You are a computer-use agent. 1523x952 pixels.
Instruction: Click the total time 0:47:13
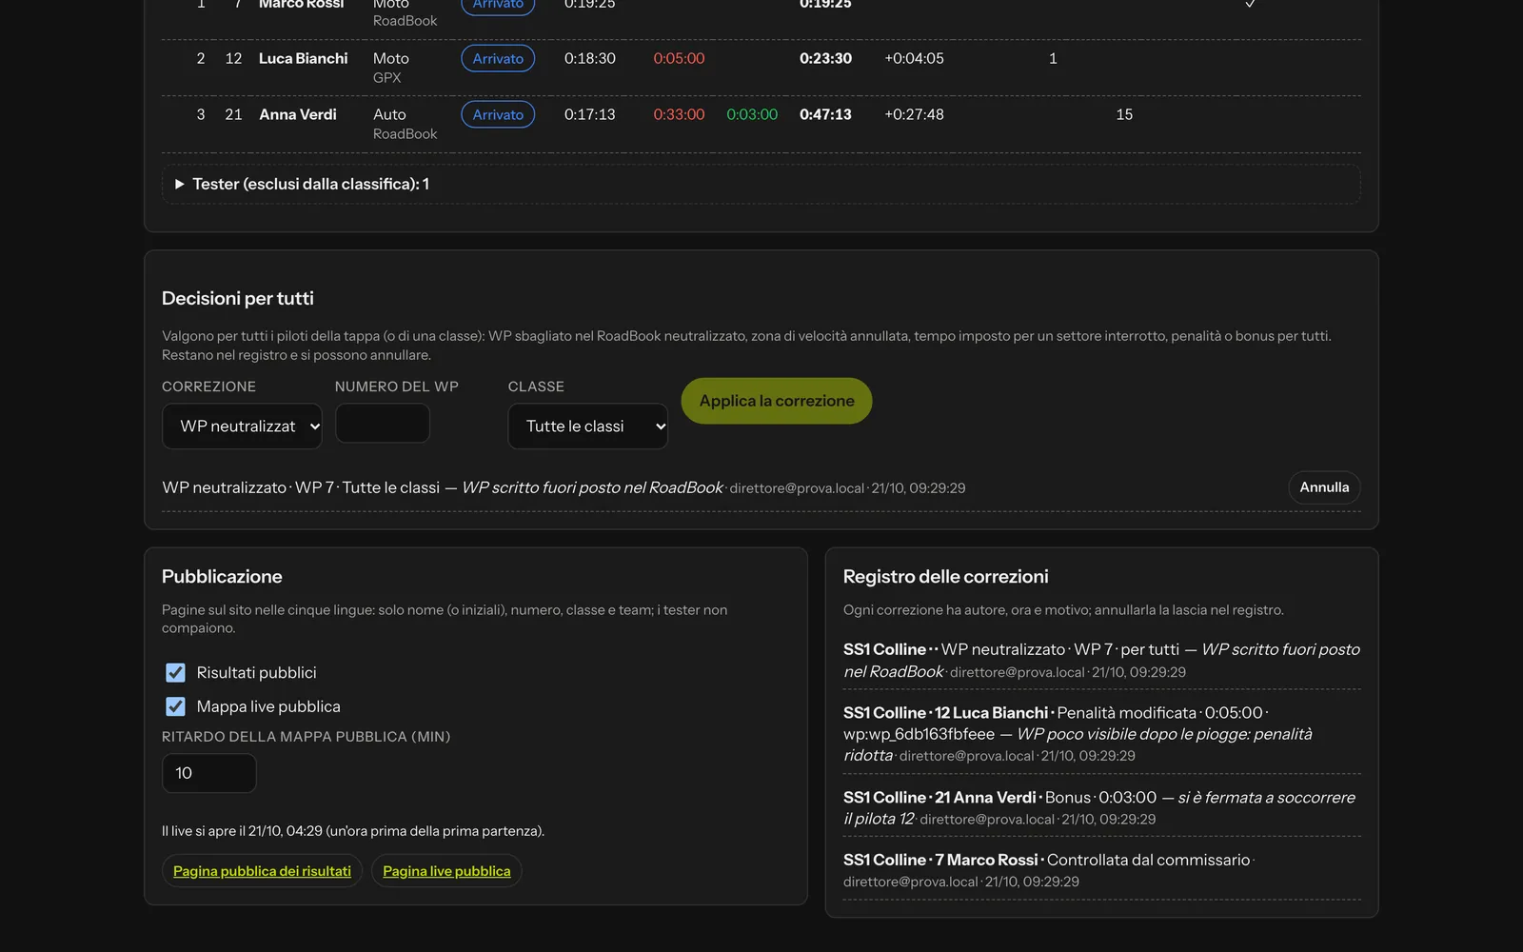click(x=825, y=114)
